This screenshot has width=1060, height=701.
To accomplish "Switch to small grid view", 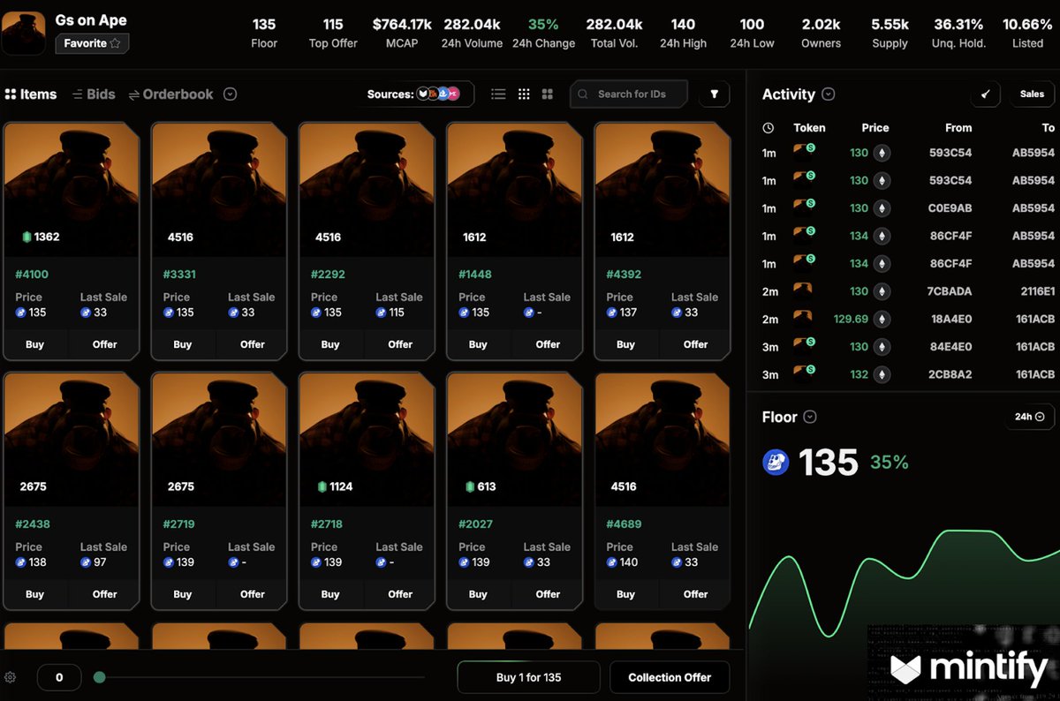I will pyautogui.click(x=524, y=94).
